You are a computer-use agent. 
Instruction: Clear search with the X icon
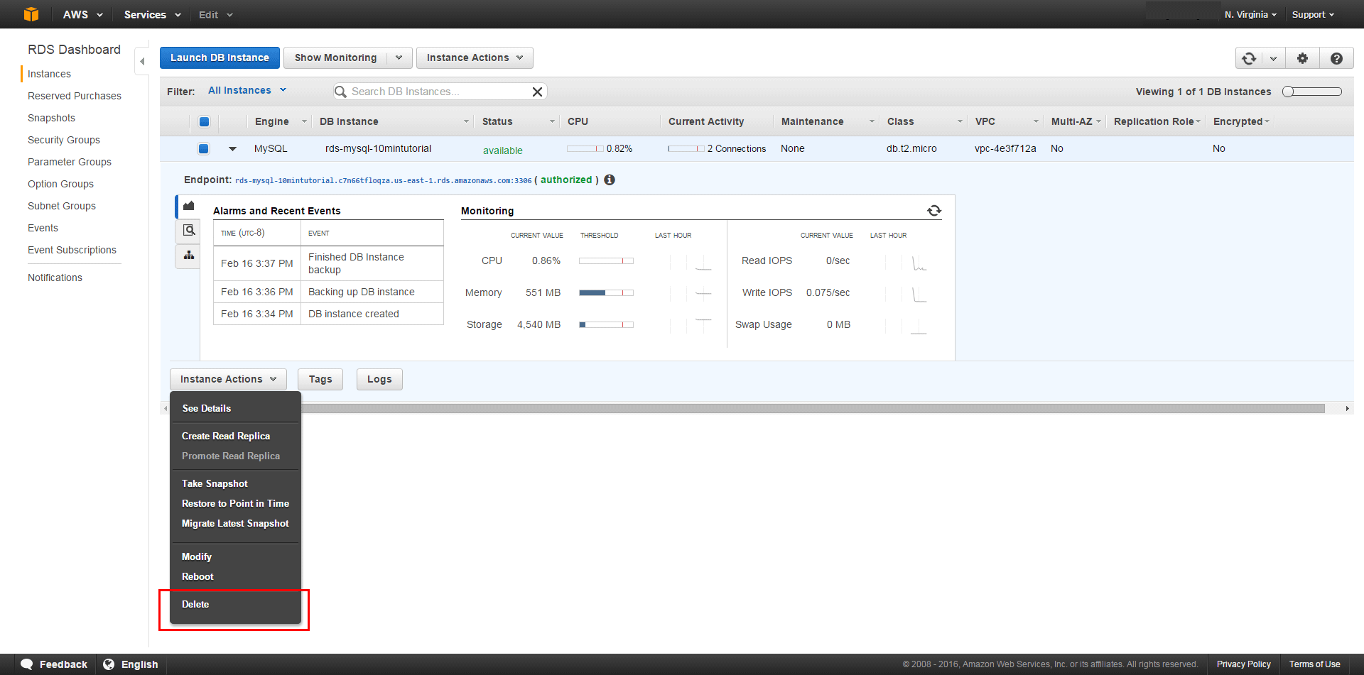[537, 92]
